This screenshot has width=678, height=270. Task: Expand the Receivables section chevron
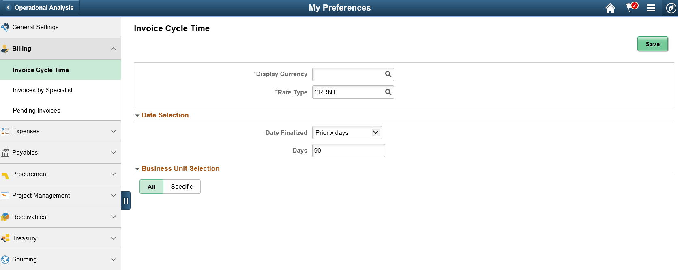114,217
